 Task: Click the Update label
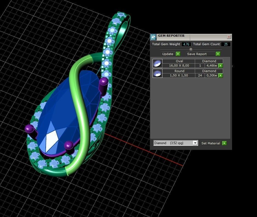point(167,54)
